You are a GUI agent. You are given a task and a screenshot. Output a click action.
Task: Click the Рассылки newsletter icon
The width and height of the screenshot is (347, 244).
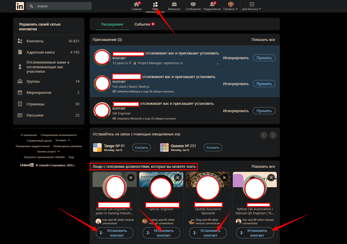pos(20,115)
